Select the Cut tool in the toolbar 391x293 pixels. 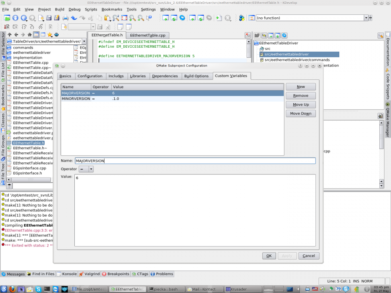90,18
